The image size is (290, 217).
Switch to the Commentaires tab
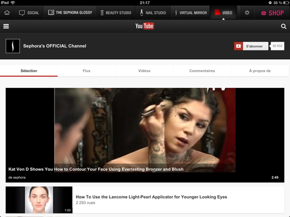(x=202, y=71)
